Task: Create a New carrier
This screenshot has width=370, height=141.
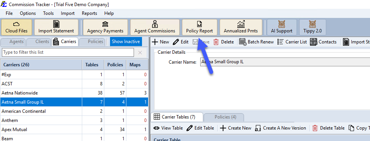Action: coord(161,42)
